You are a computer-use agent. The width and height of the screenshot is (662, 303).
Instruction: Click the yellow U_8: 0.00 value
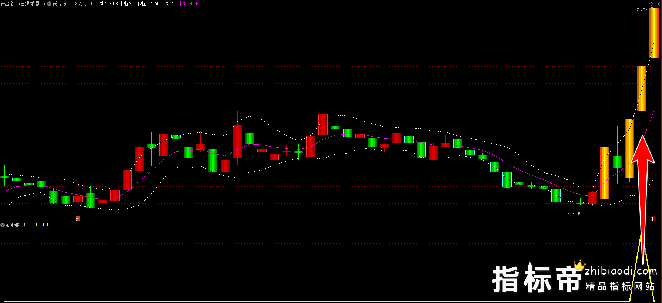(38, 225)
